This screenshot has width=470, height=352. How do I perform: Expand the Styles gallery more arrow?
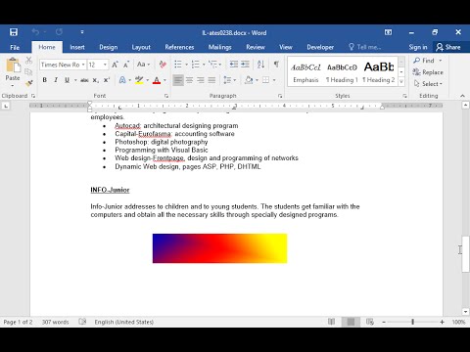[x=401, y=81]
